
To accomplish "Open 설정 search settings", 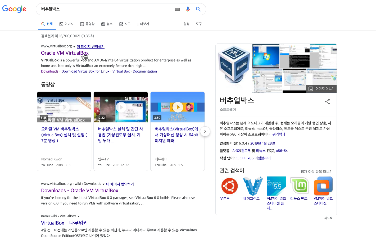I will coord(187,24).
